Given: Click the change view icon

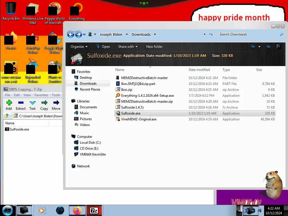Looking at the screenshot, I should pos(253,47).
